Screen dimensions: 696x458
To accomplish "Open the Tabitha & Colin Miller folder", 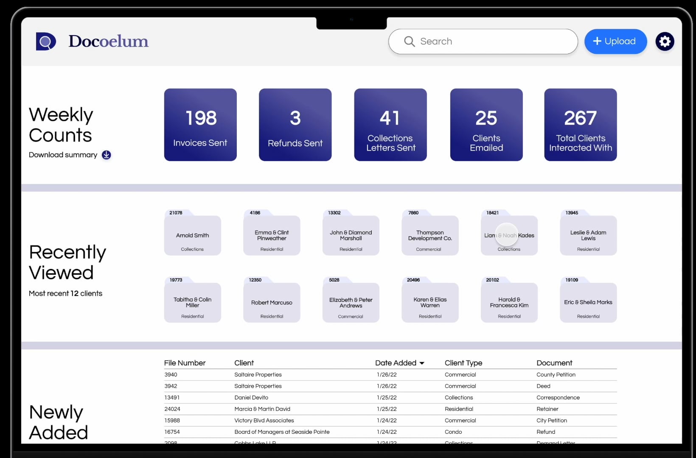I will coord(193,300).
